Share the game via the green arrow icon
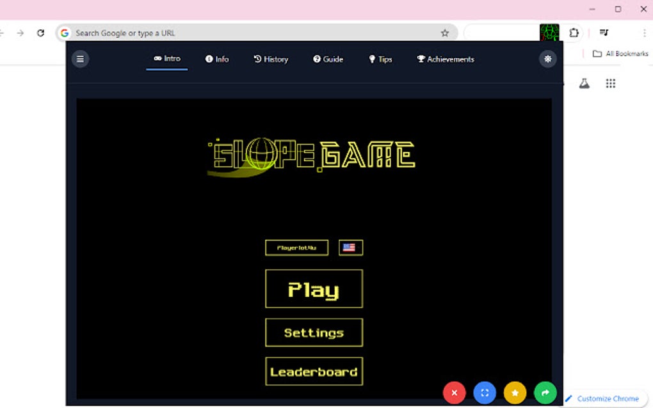653x408 pixels. tap(545, 393)
